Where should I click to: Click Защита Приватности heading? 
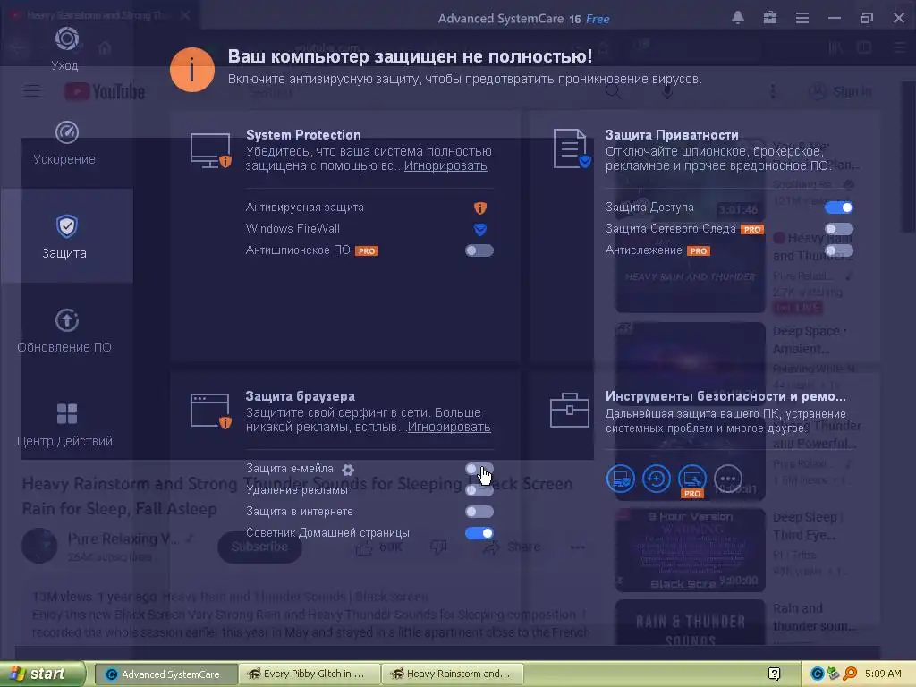coord(672,135)
